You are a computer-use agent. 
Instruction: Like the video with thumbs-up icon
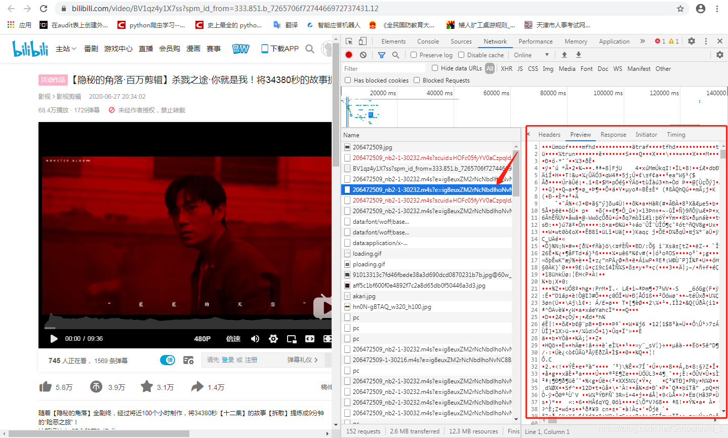(45, 387)
